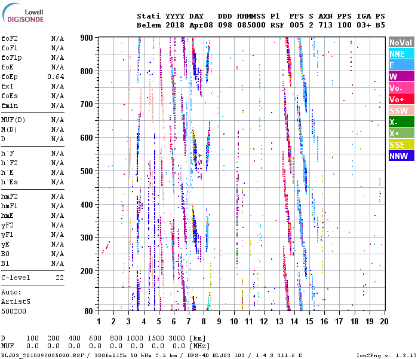Click the Artist5 auto-scaling label

coord(16,302)
